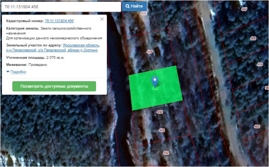The width and height of the screenshot is (269, 167).
Task: Click parcel label 439 on map
Action: (150, 52)
